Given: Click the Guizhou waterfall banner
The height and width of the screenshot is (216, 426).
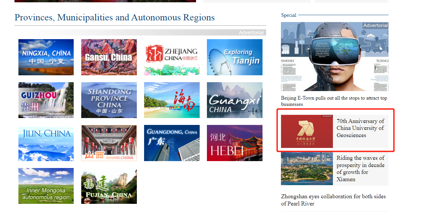Looking at the screenshot, I should [46, 100].
